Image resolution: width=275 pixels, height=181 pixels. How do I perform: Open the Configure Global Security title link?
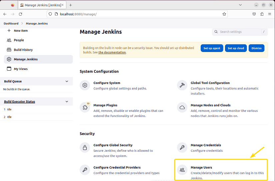[113, 145]
